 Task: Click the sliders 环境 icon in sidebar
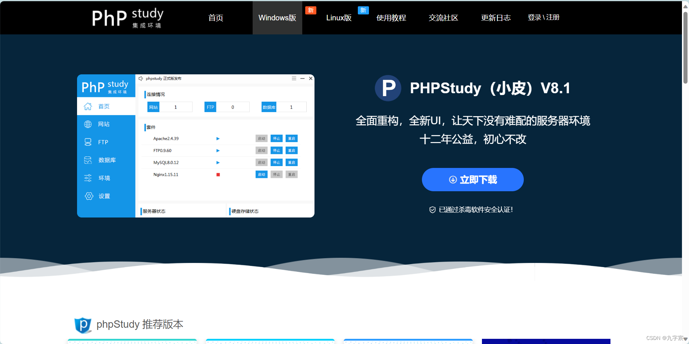pos(88,178)
